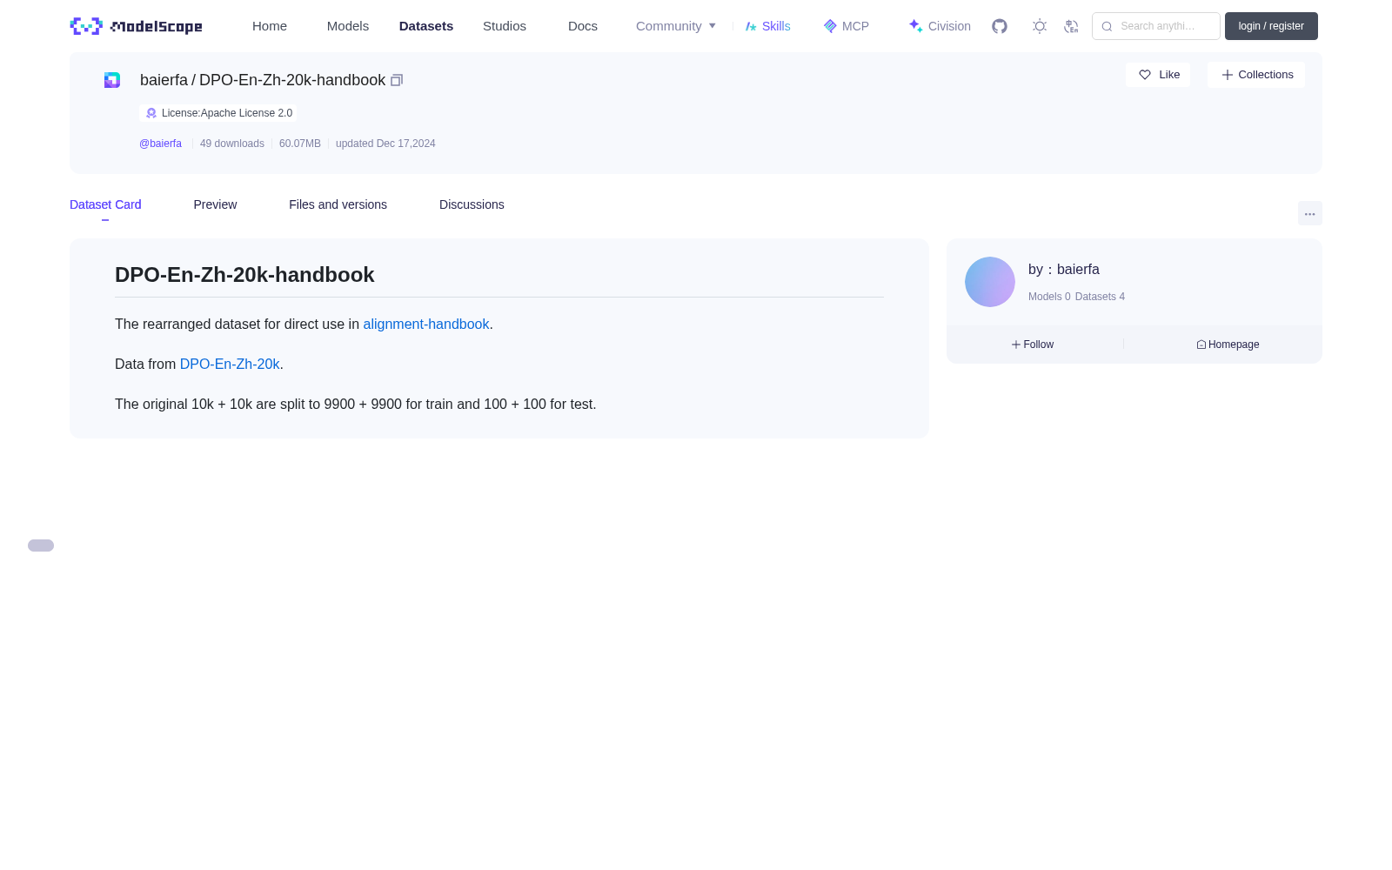Click the '60.07MB' size text
1392x870 pixels.
click(300, 144)
